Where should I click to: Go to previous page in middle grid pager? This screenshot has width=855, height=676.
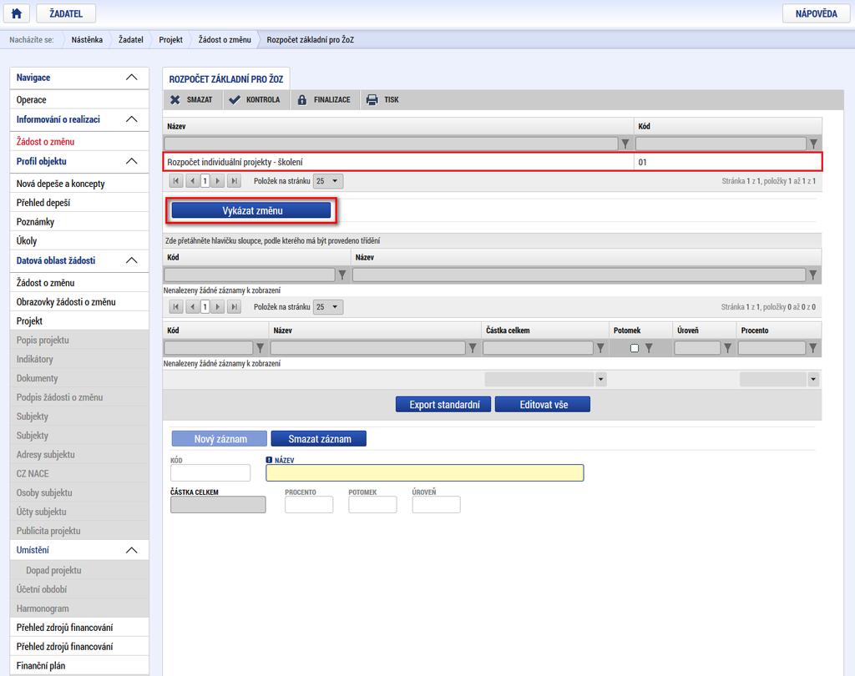[x=192, y=307]
